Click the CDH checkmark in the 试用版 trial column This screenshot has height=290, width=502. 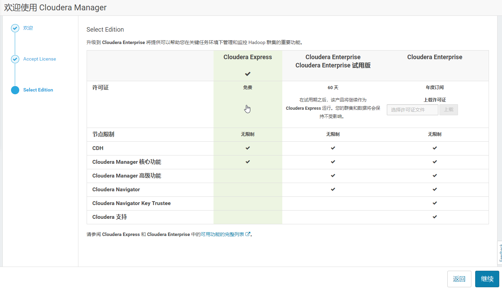(333, 148)
